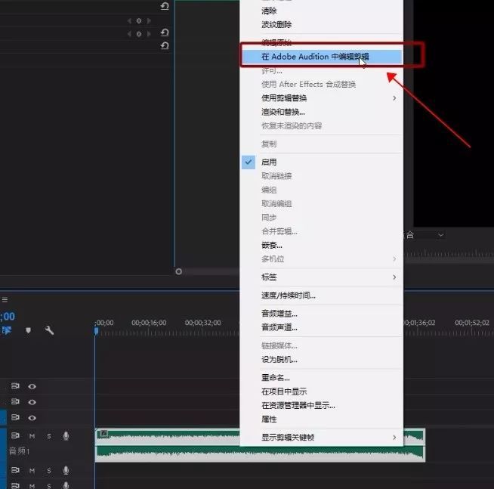Click the topmost reset parameter arrow icon
Viewport: 494px width, 489px height.
coord(165,6)
